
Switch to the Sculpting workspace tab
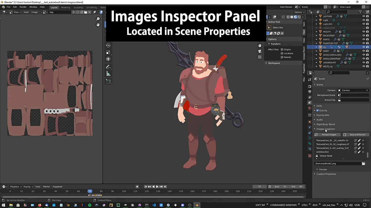78,7
